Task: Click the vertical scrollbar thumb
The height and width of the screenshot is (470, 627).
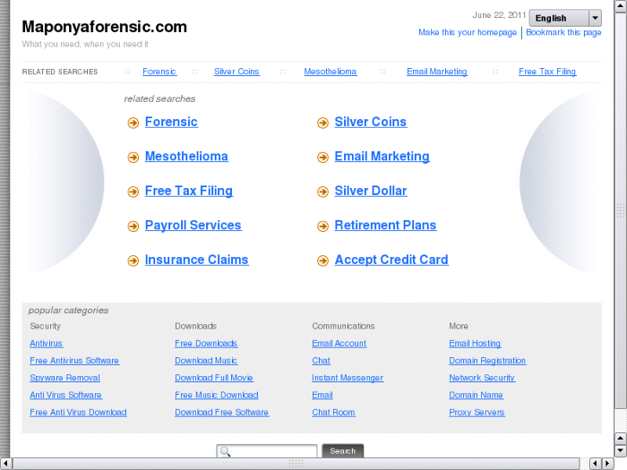Action: click(620, 210)
